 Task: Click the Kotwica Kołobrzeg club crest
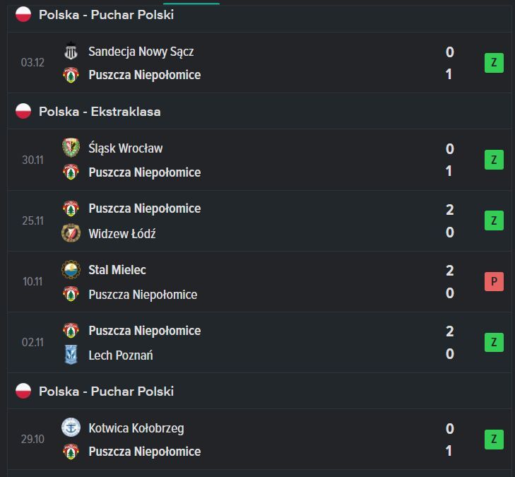coord(71,428)
